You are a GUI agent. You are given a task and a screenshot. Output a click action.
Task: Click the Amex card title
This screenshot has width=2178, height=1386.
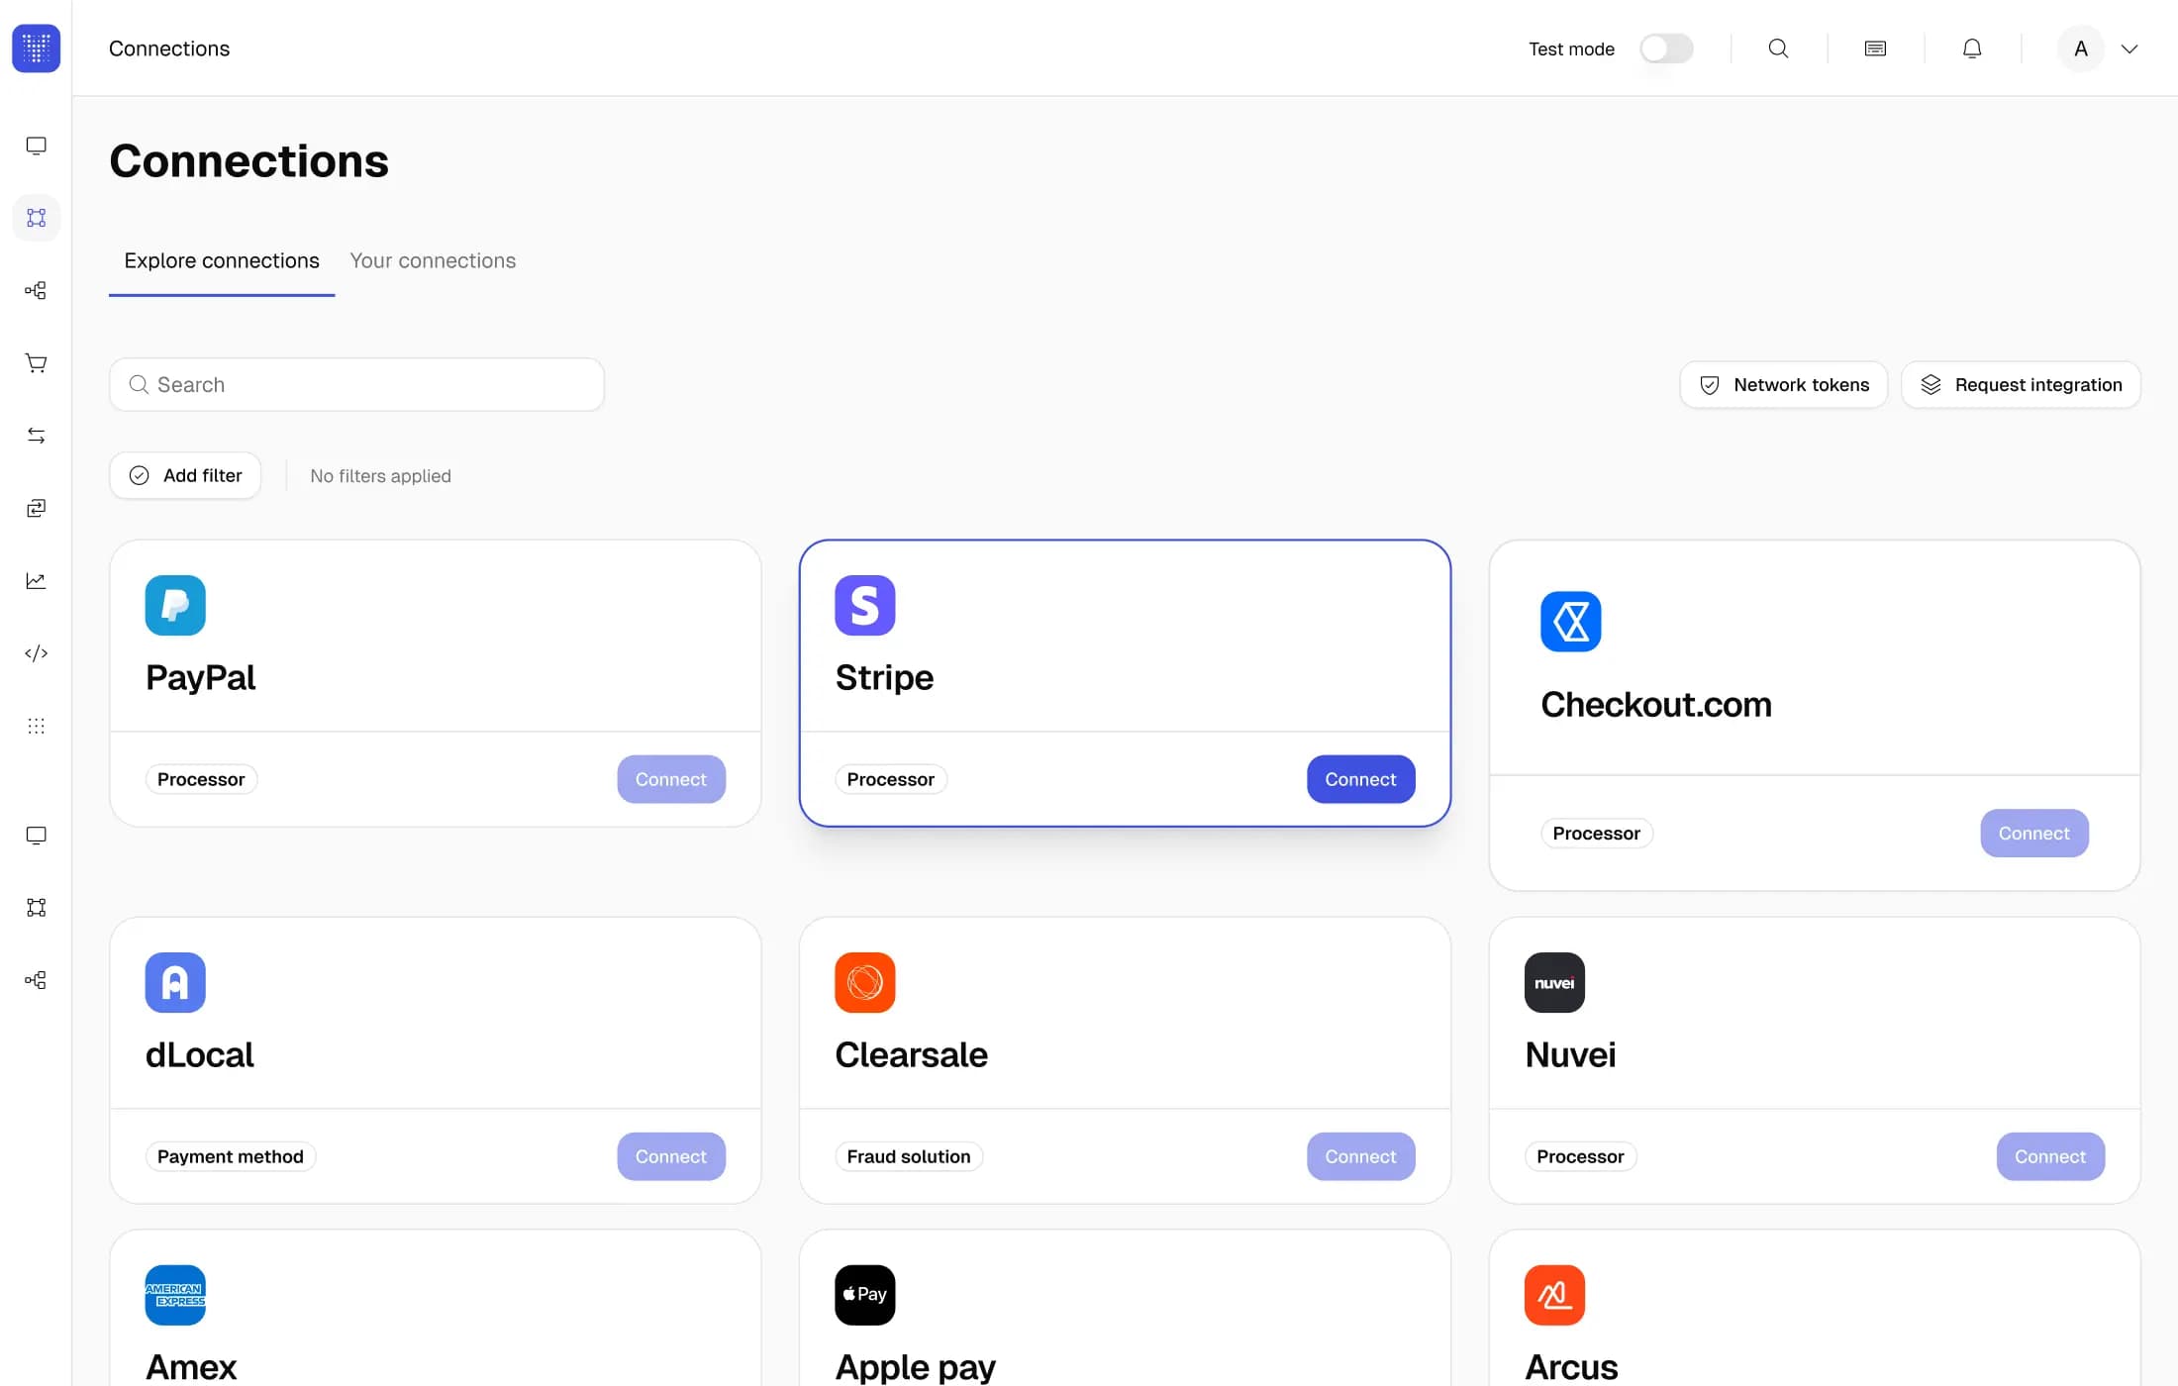191,1367
